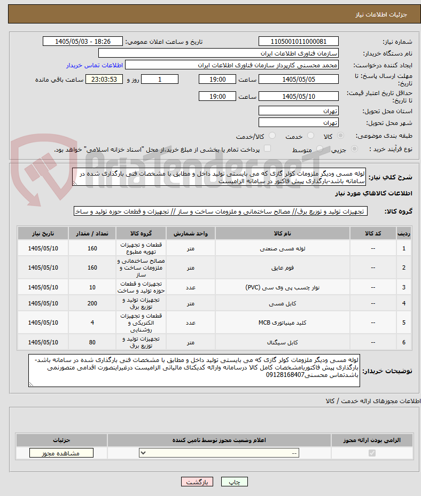This screenshot has width=421, height=496.
Task: Click the remaining time 23:03:53 field
Action: coord(104,79)
